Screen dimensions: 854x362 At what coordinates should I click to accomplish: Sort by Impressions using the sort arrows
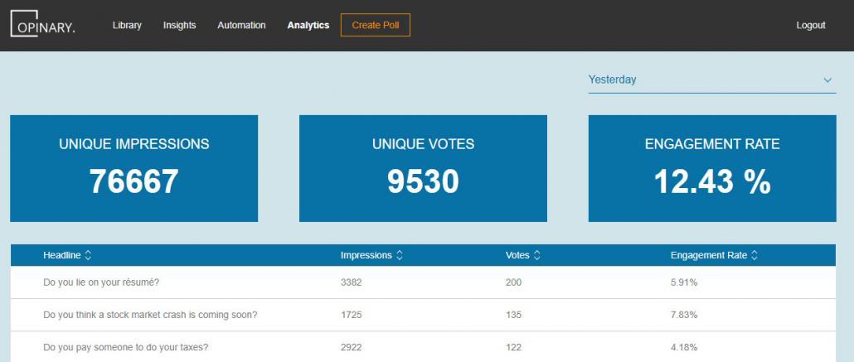click(399, 255)
